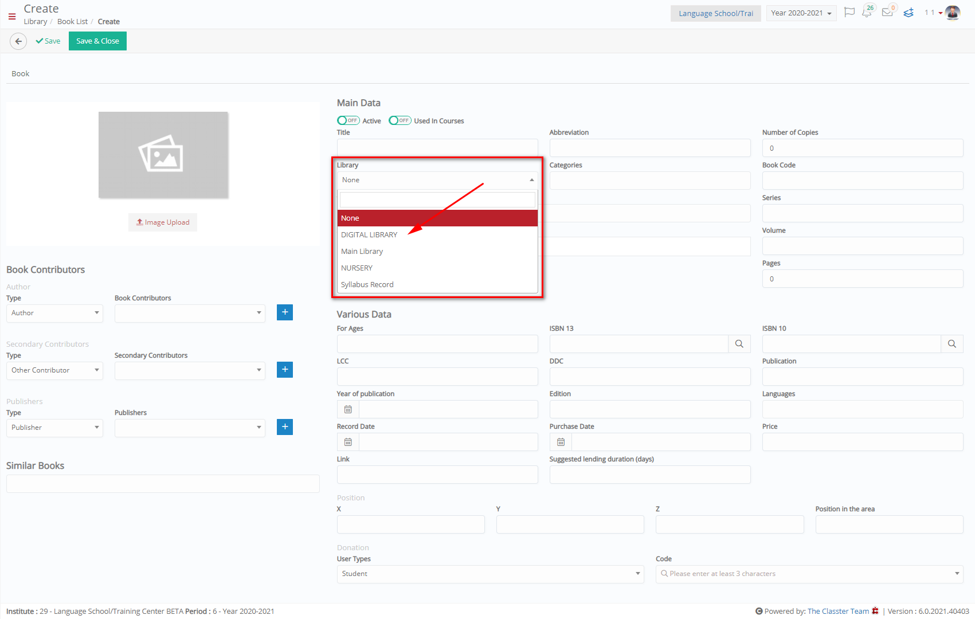Click the Categories input field
Viewport: 975px width, 619px height.
(x=650, y=181)
